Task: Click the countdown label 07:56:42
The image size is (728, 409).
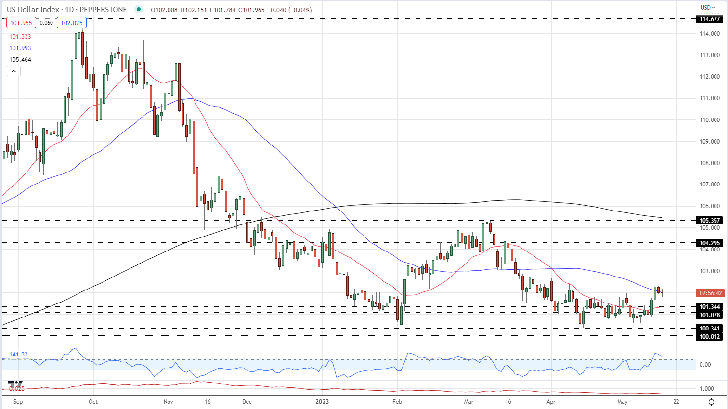Action: click(x=710, y=293)
